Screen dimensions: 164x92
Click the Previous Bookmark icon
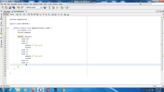coord(43,14)
